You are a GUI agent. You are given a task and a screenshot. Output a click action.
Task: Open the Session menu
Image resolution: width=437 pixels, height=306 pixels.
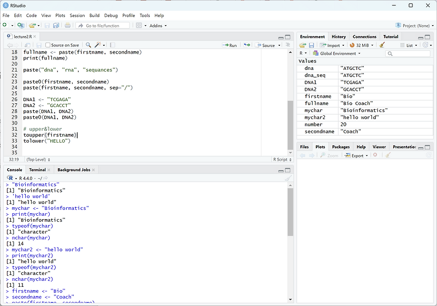pos(77,16)
